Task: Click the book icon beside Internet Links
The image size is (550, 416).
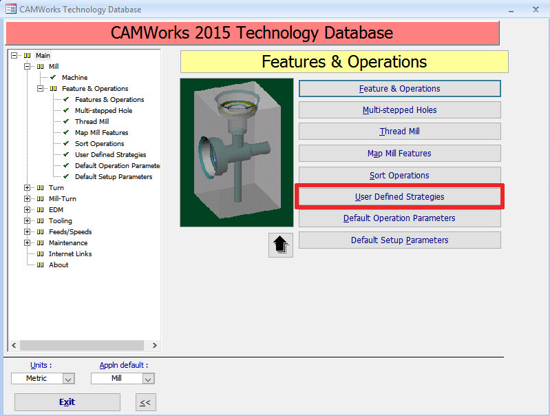Action: coord(40,254)
